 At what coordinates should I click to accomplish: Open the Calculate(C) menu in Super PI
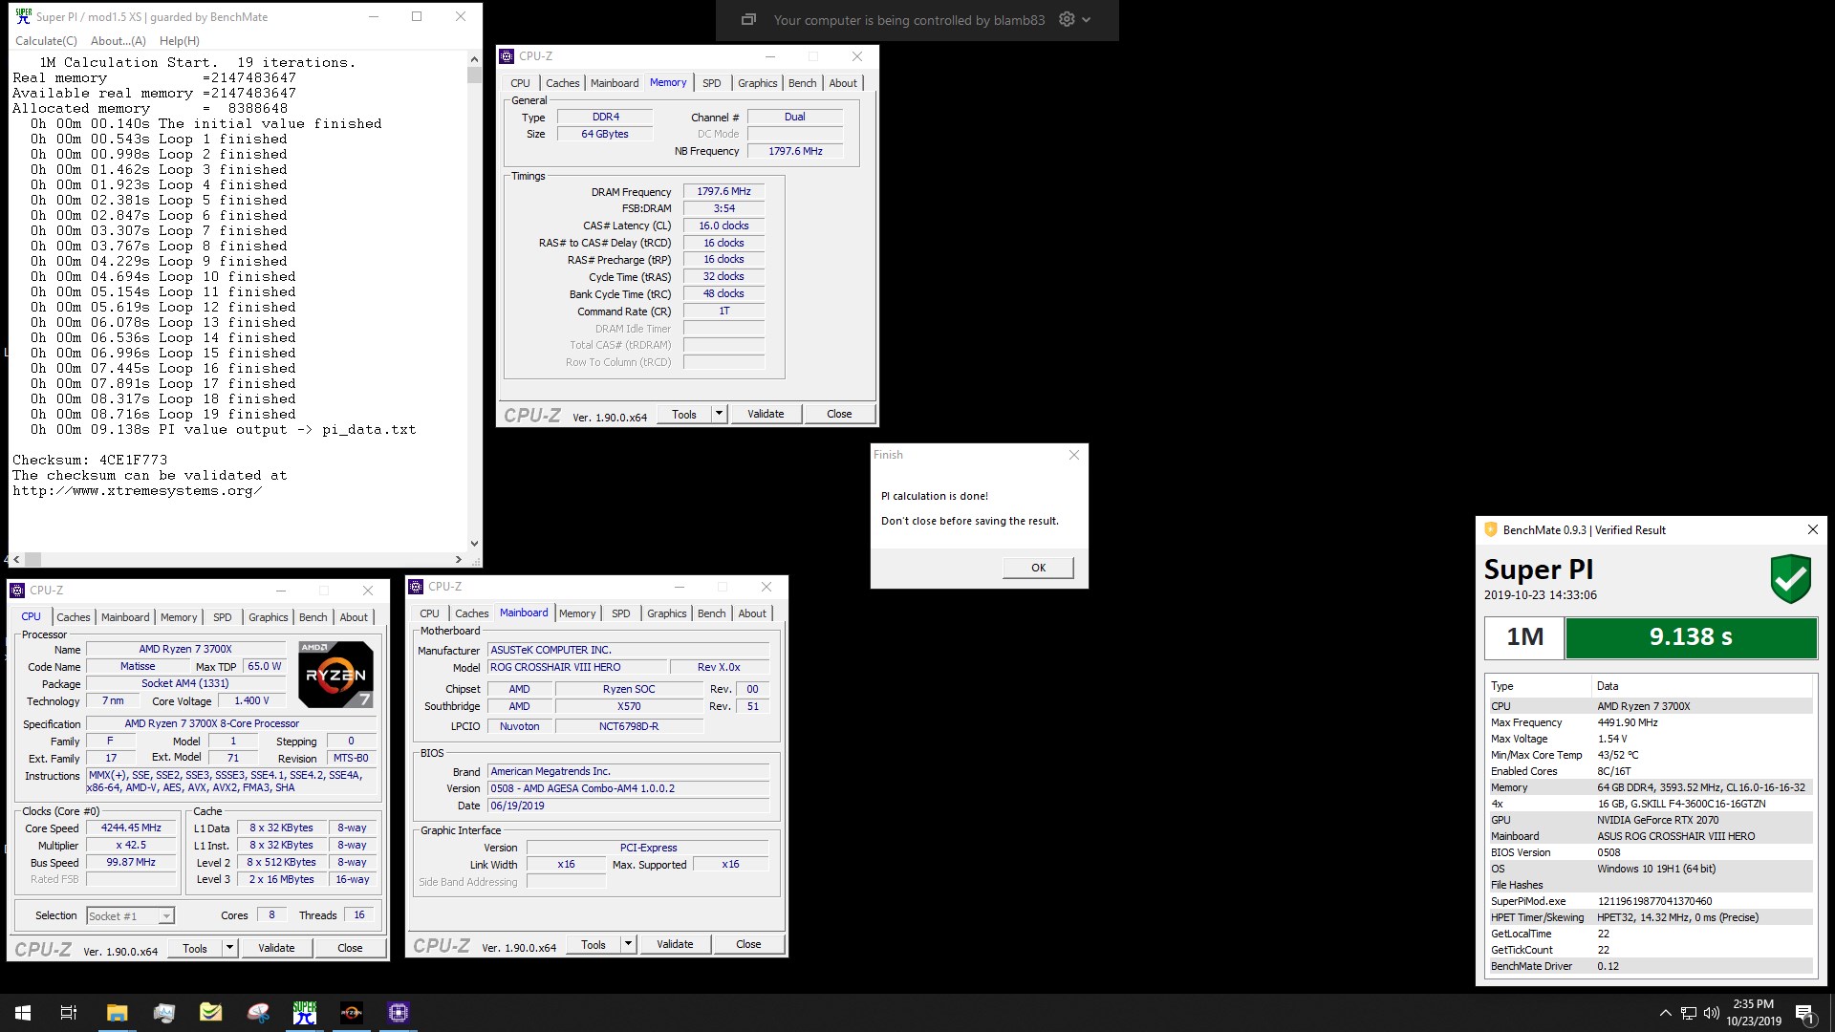[46, 41]
